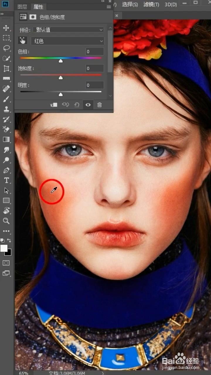Select the Rotate View hand tool

tap(6, 211)
